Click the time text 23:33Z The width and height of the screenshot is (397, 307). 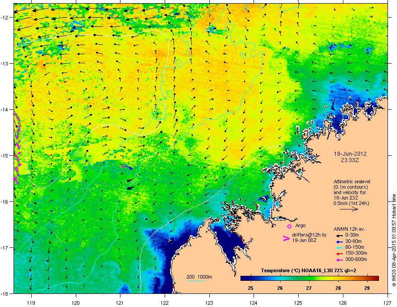(350, 160)
